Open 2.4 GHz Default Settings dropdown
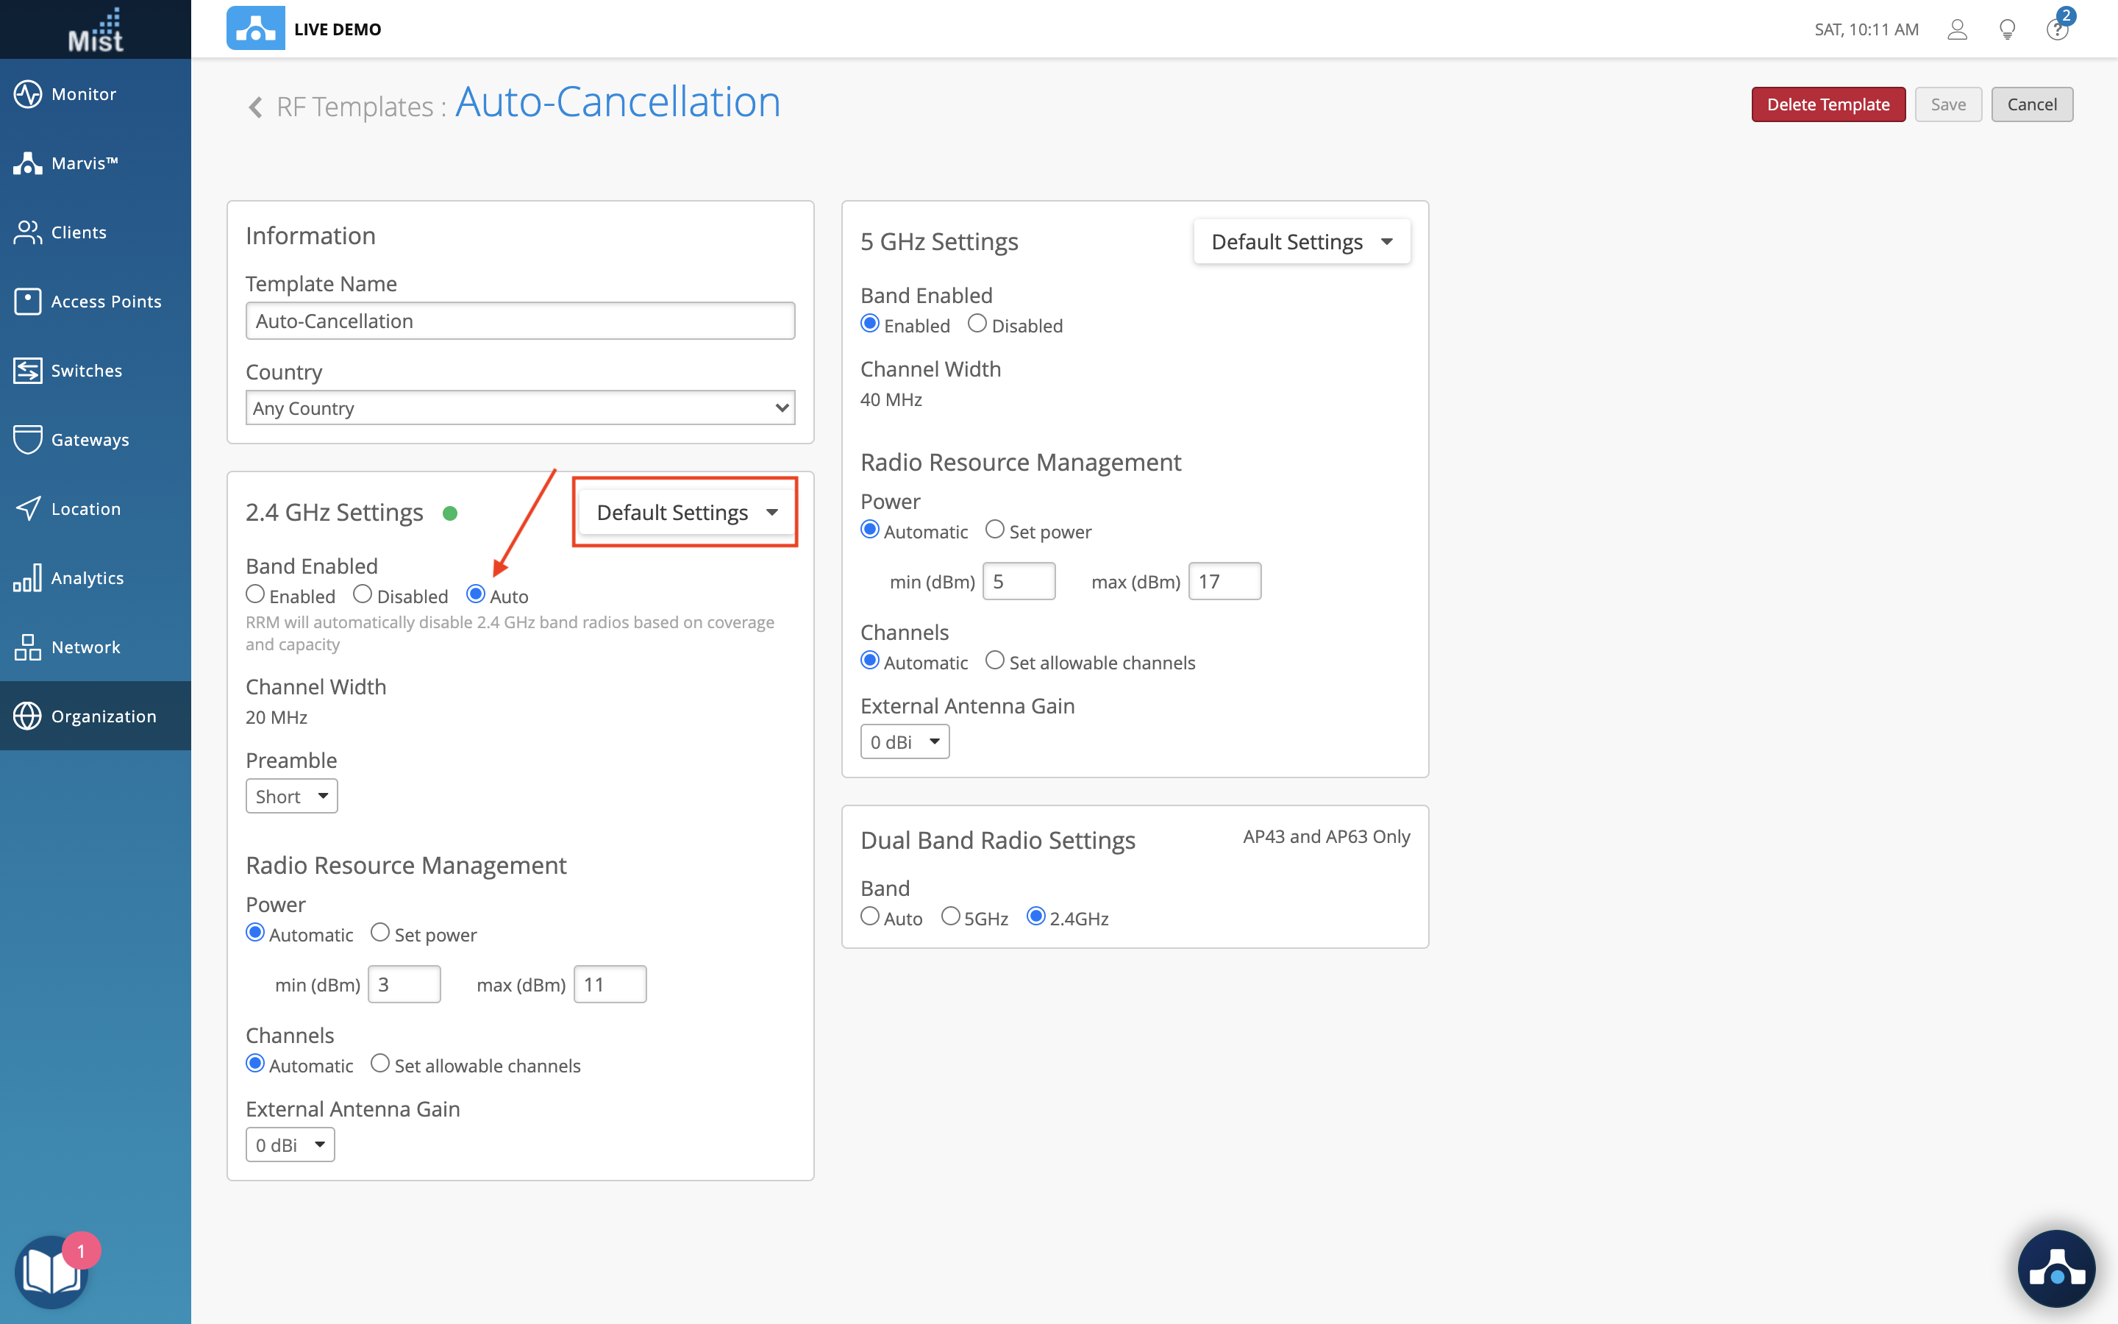Screen dimensions: 2118x1324 685,512
